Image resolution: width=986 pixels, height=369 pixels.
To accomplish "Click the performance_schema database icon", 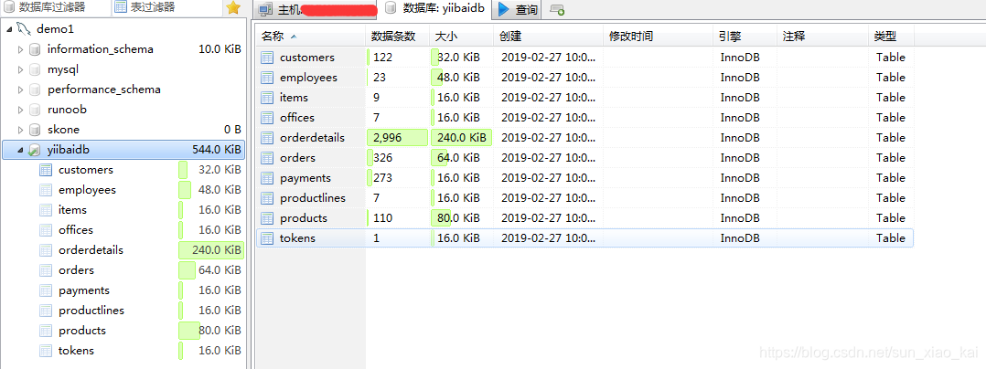I will point(35,90).
